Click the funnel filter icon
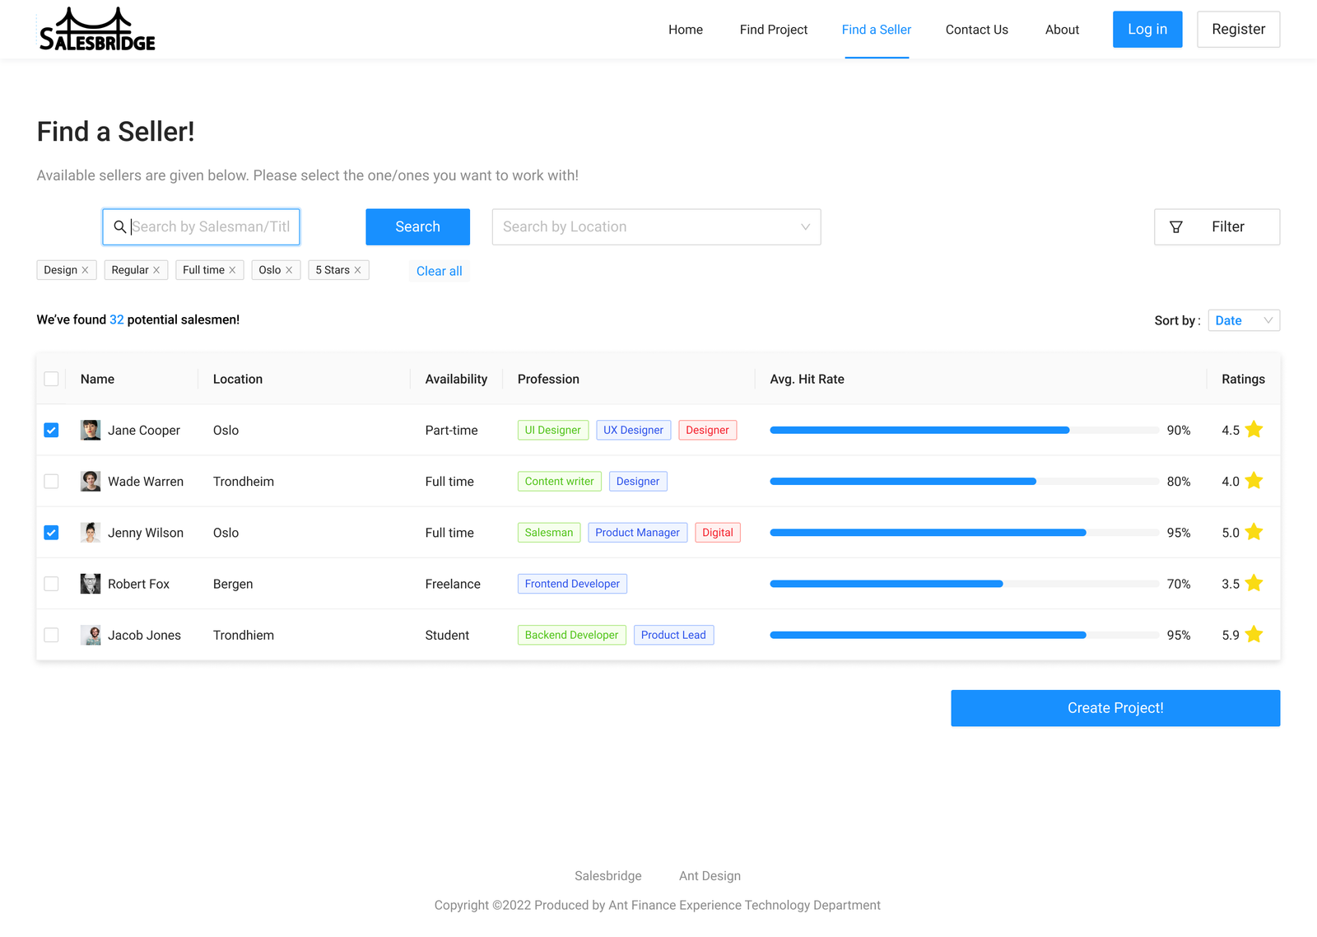 click(x=1176, y=227)
